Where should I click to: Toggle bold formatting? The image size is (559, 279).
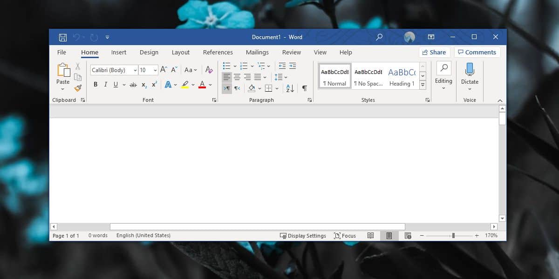95,85
